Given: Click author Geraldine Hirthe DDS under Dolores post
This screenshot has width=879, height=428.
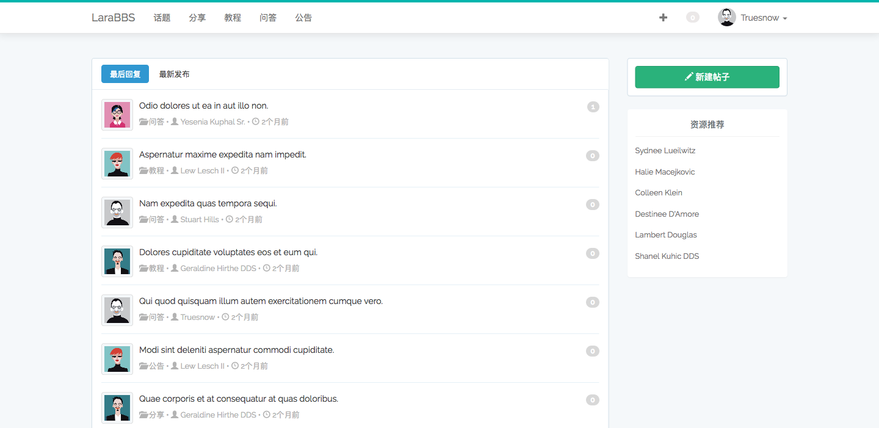Looking at the screenshot, I should [218, 268].
